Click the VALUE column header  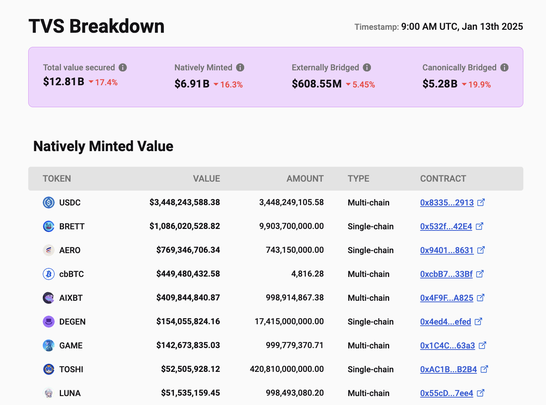pos(206,179)
